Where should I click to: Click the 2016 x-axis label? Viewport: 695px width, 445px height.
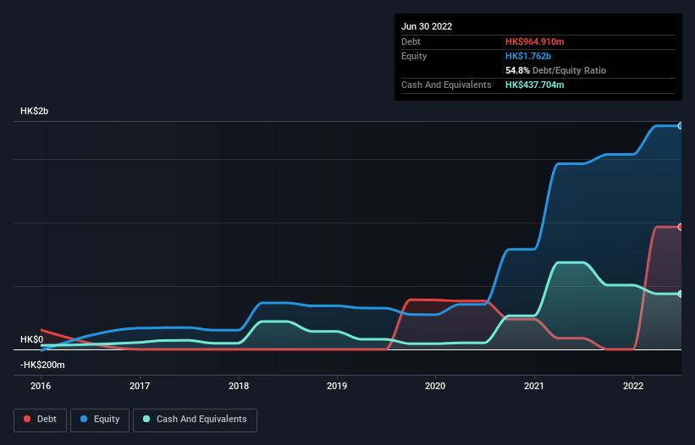pyautogui.click(x=41, y=386)
